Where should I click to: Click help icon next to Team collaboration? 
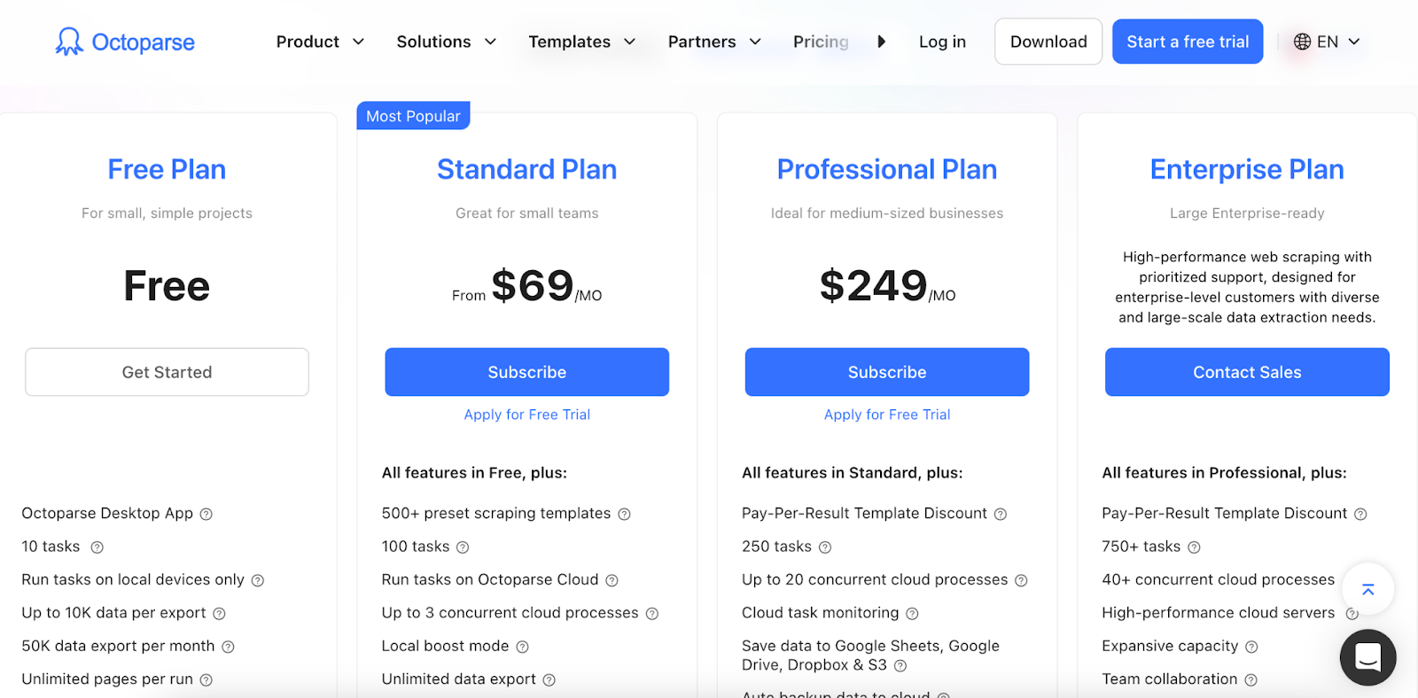pyautogui.click(x=1250, y=680)
